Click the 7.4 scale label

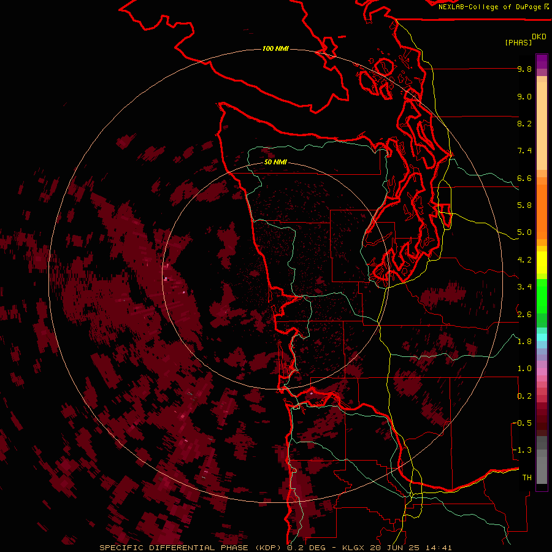(x=524, y=151)
